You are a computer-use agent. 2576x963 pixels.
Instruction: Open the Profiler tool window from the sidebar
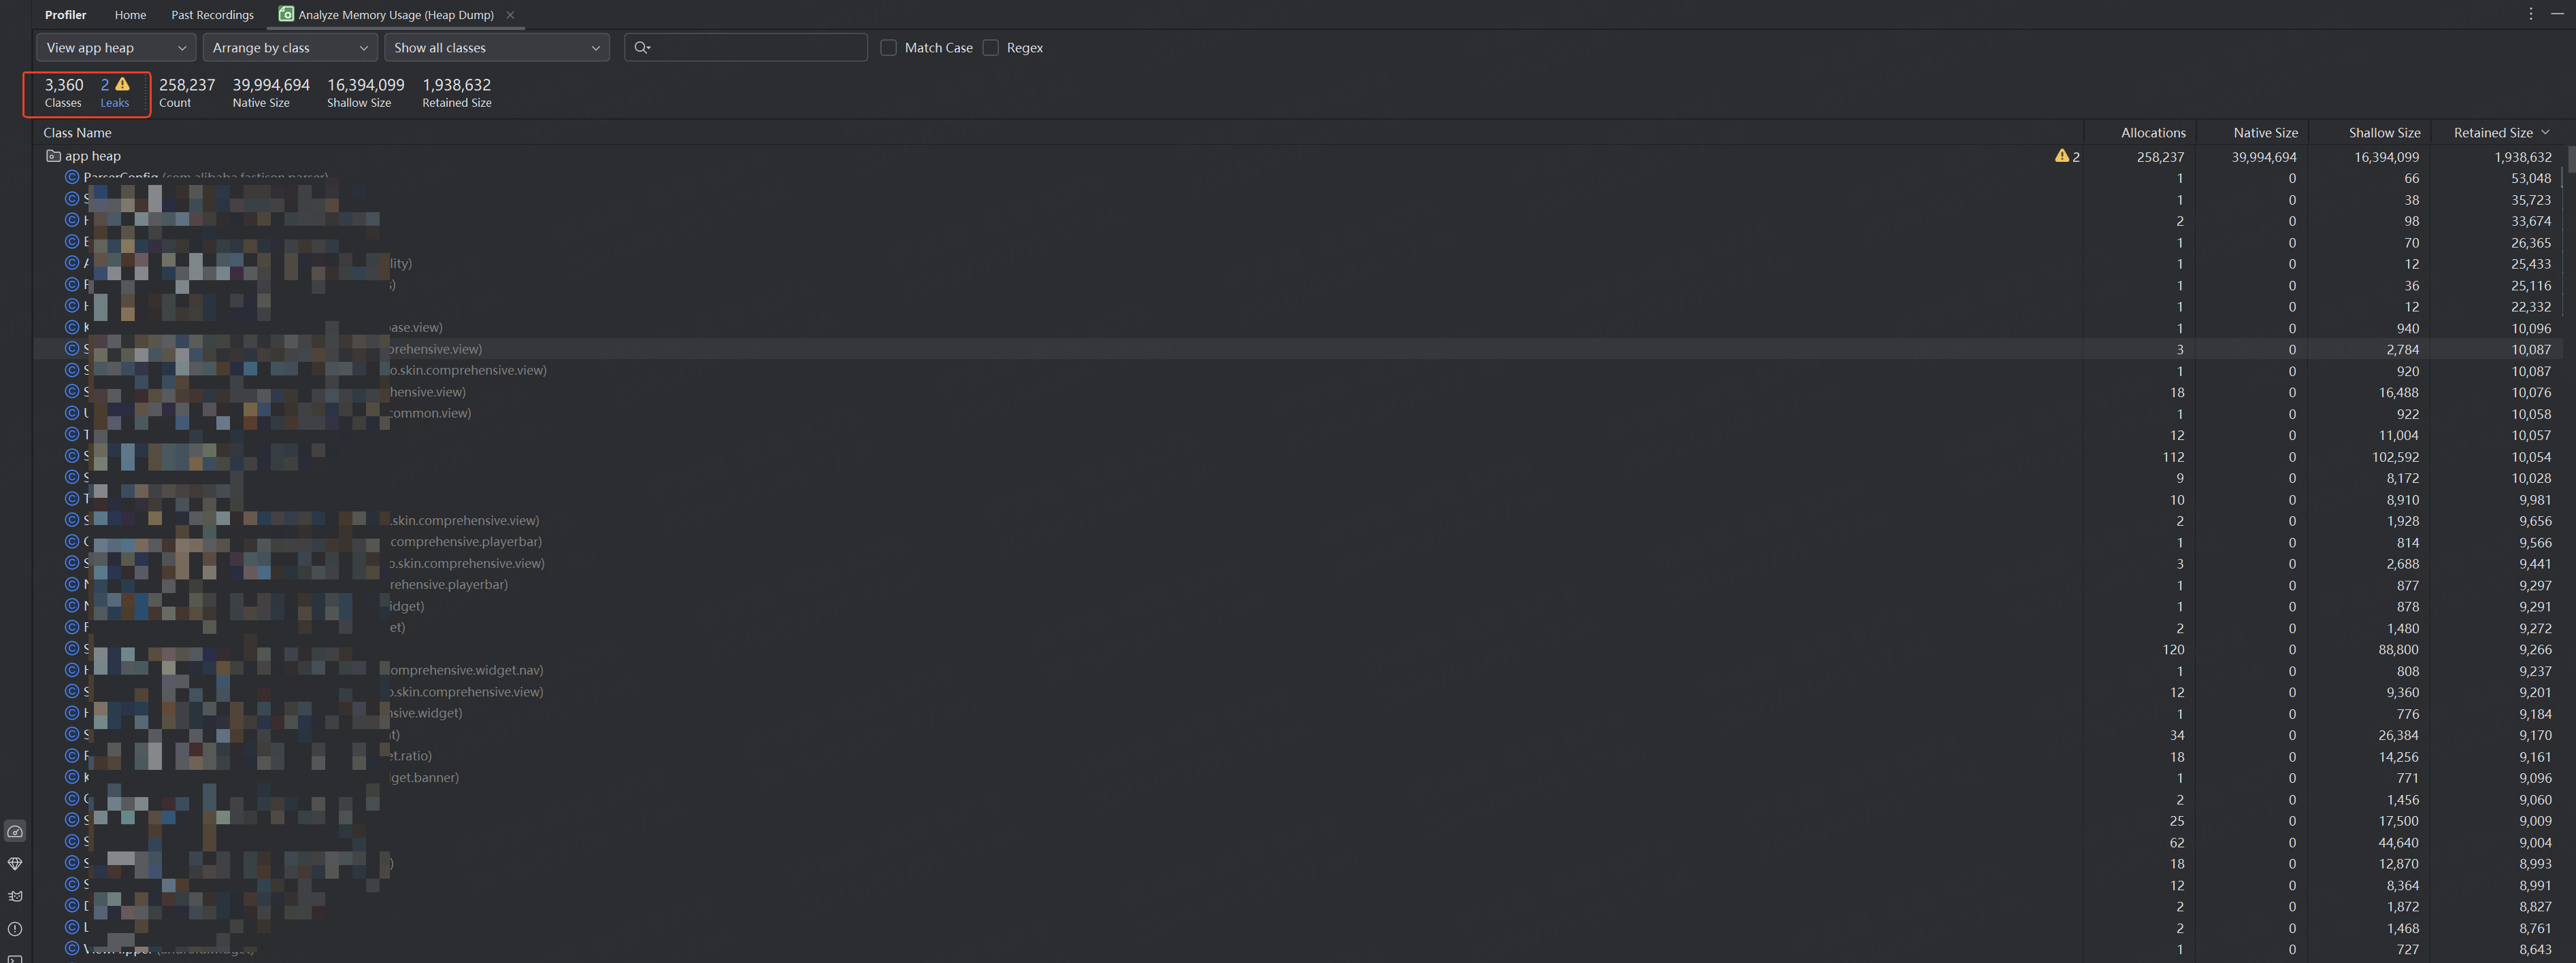tap(15, 832)
